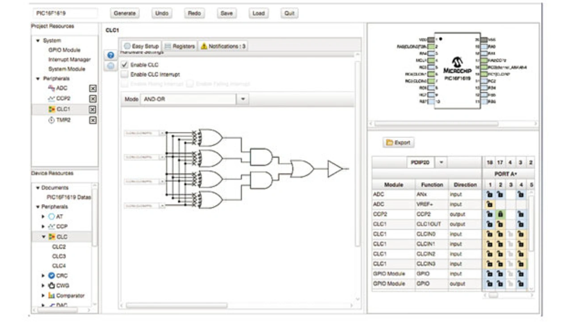Click the Export button
572x322 pixels.
point(398,142)
